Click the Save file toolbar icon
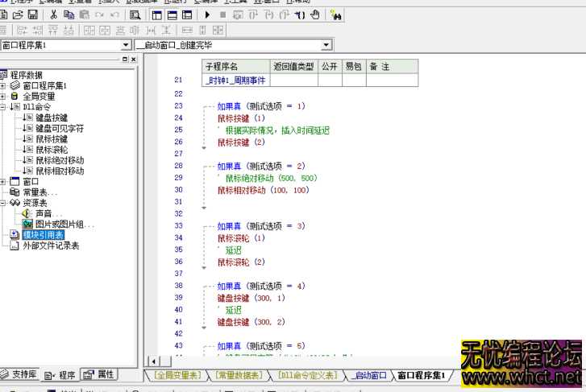The width and height of the screenshot is (586, 392). pos(32,14)
